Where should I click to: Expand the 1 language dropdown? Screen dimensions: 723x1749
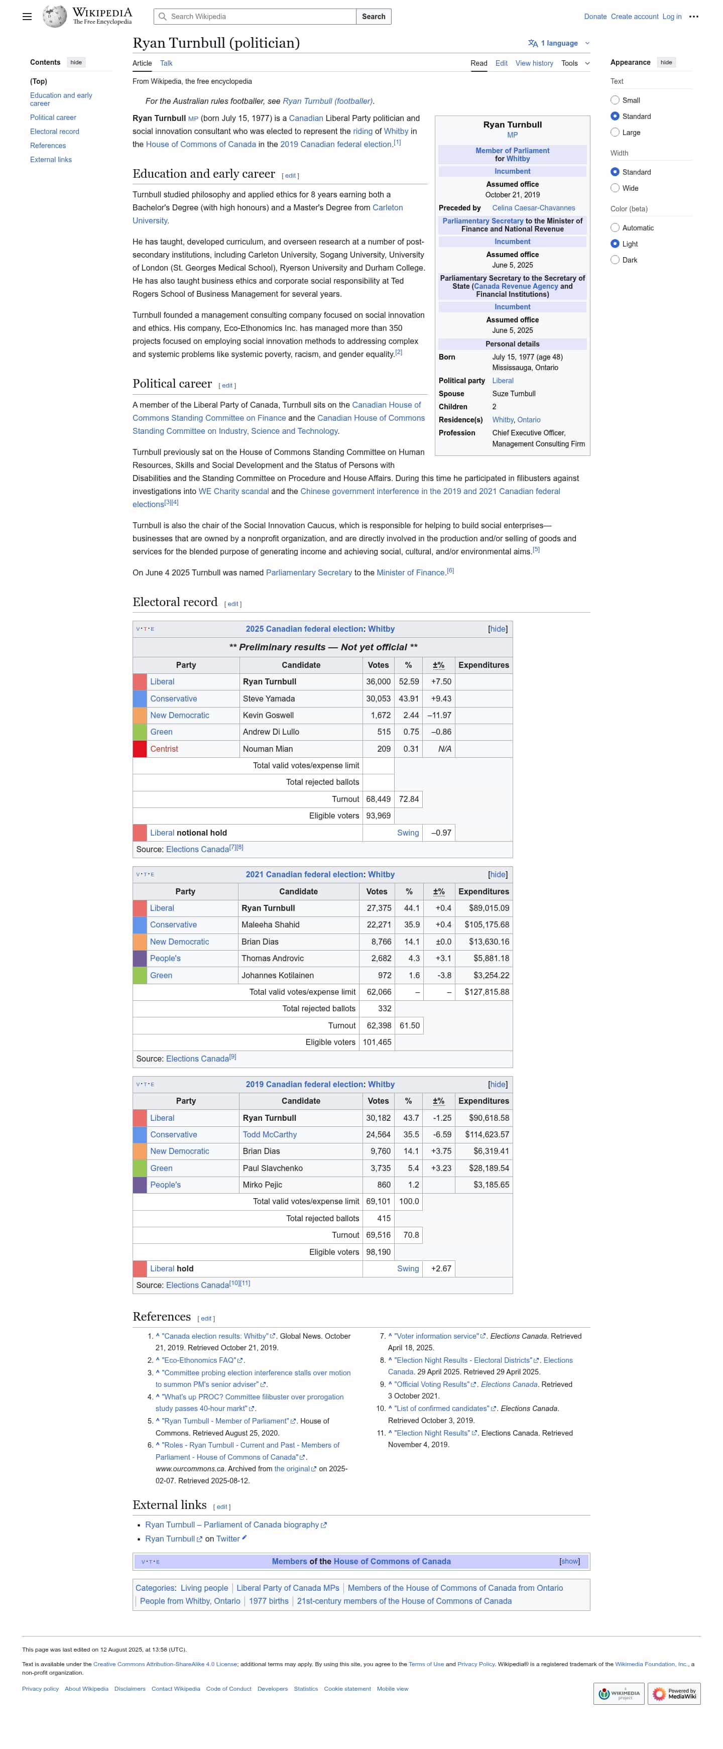tap(559, 44)
